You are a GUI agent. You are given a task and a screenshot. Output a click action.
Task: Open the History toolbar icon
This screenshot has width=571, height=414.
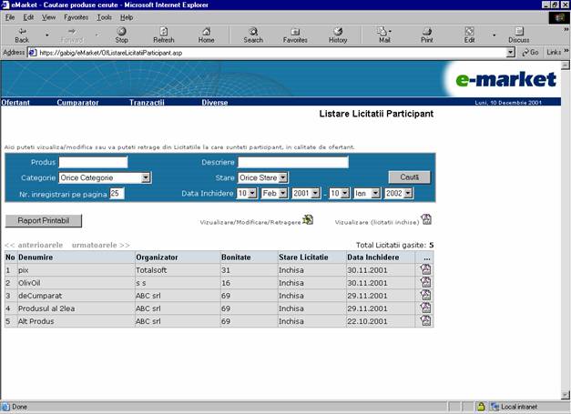(338, 35)
